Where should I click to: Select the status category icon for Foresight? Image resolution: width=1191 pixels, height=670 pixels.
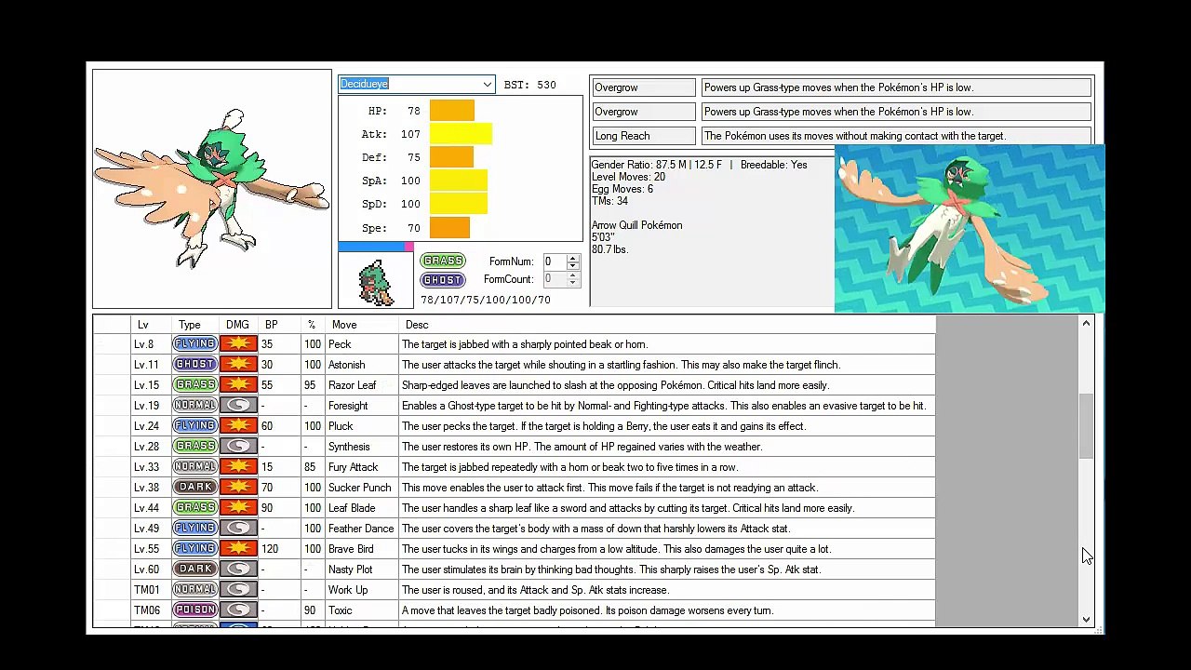(238, 406)
